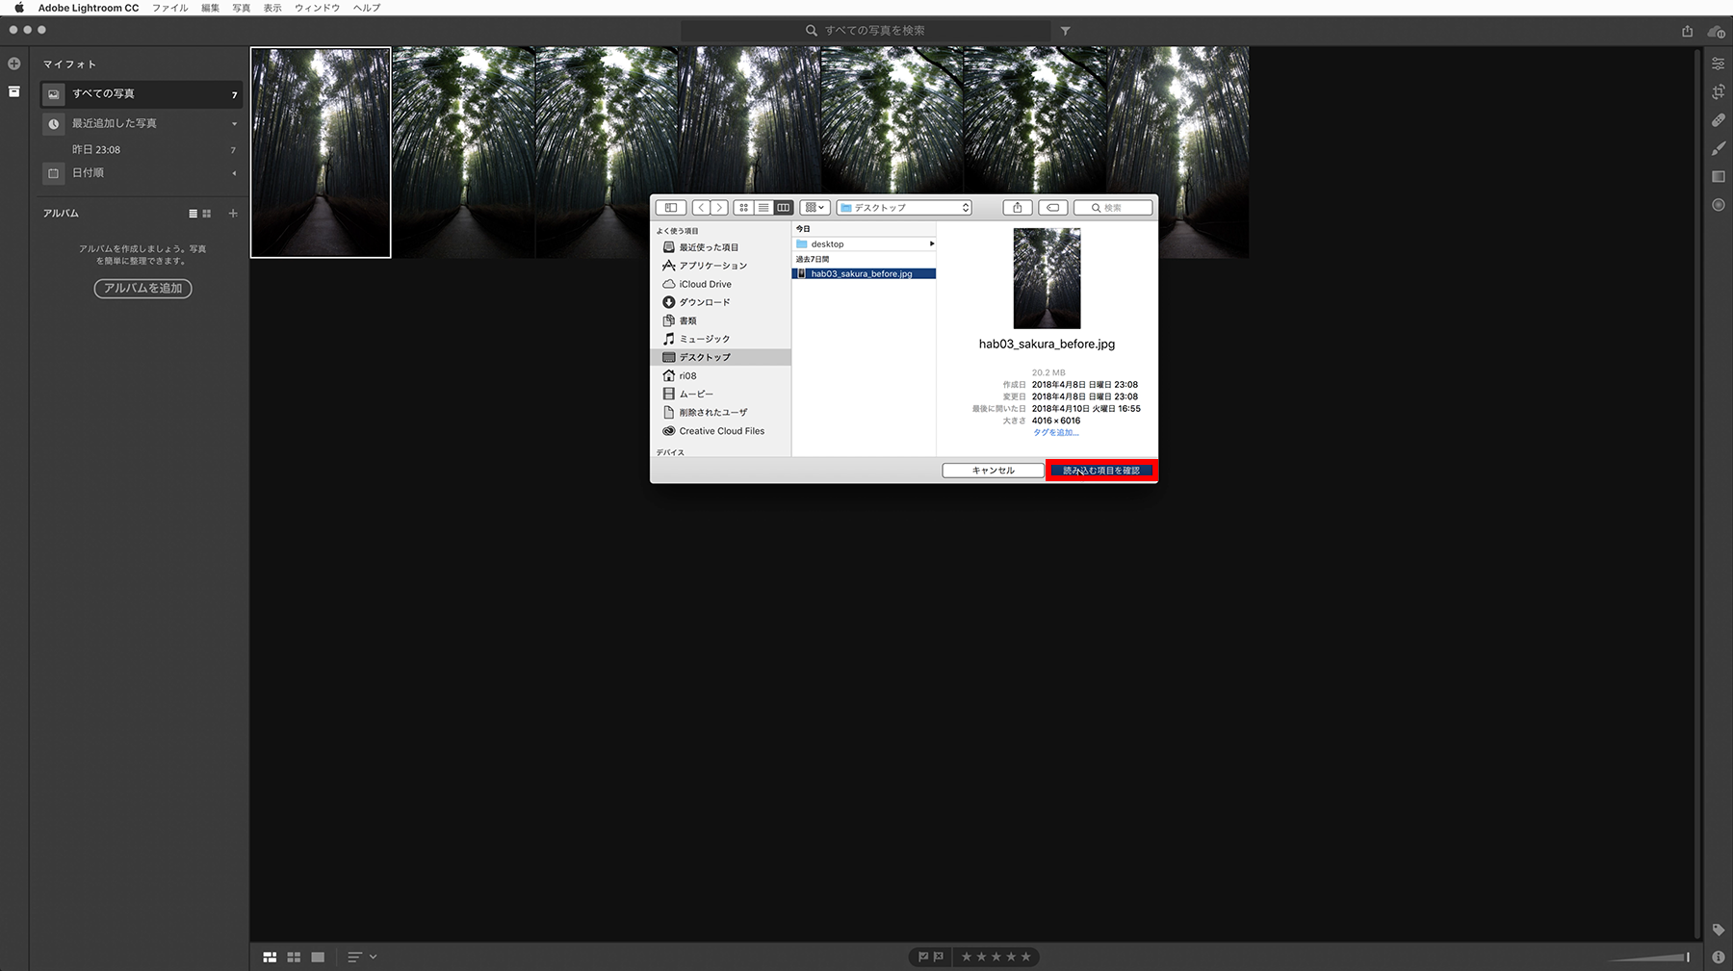The width and height of the screenshot is (1733, 971).
Task: Adjust the thumbnail size slider
Action: pyautogui.click(x=1648, y=957)
